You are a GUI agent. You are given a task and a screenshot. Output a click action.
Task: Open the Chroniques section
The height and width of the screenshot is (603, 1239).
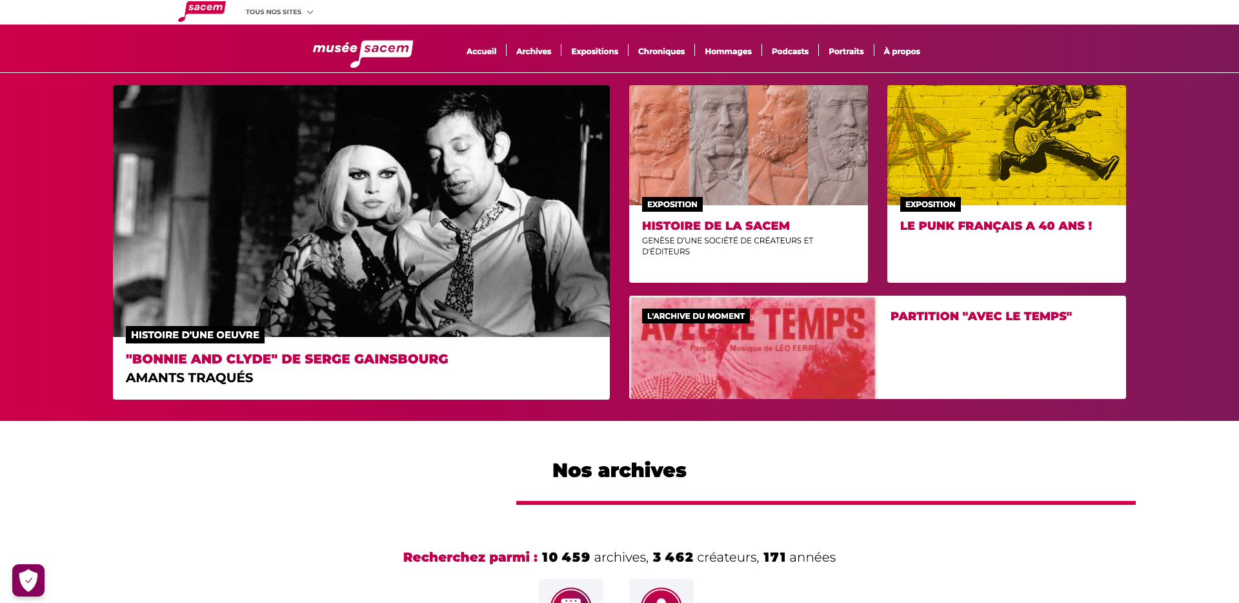(x=661, y=51)
